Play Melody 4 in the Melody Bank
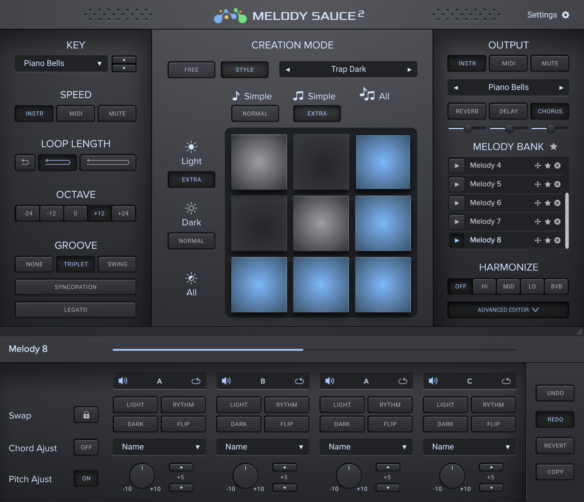 point(457,165)
